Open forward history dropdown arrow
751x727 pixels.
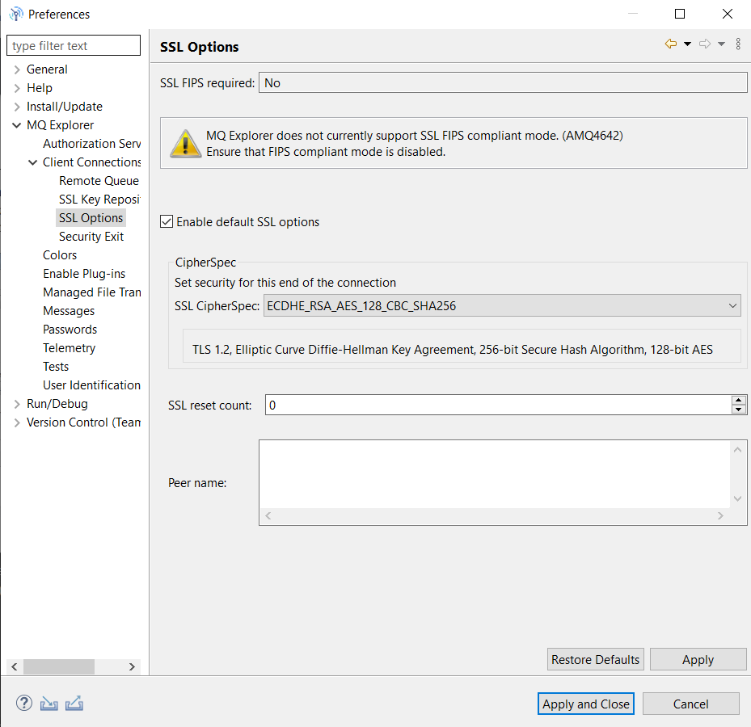point(721,44)
